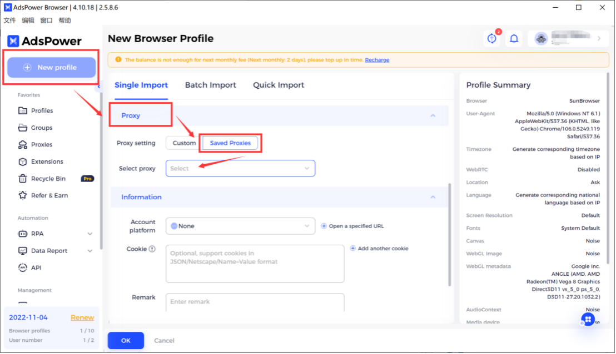Viewport: 616px width, 354px height.
Task: Collapse the Information section chevron
Action: (433, 197)
